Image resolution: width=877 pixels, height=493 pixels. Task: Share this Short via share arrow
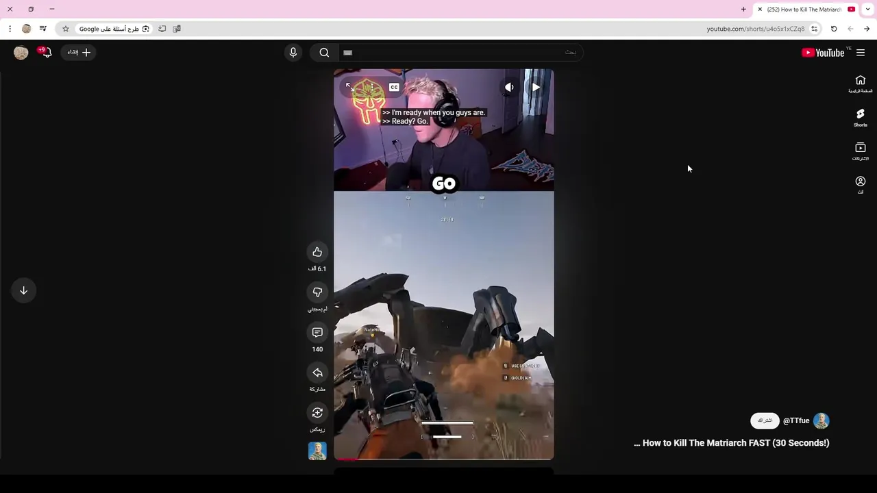pyautogui.click(x=317, y=372)
